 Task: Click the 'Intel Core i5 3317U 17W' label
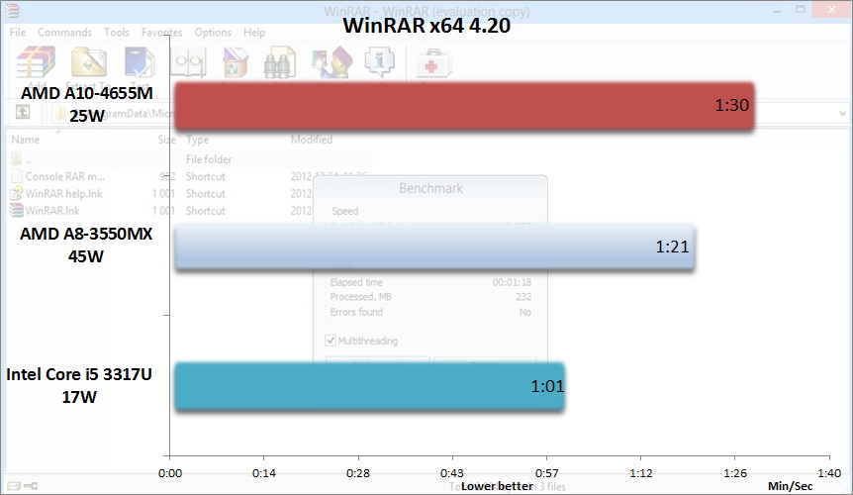click(x=79, y=385)
